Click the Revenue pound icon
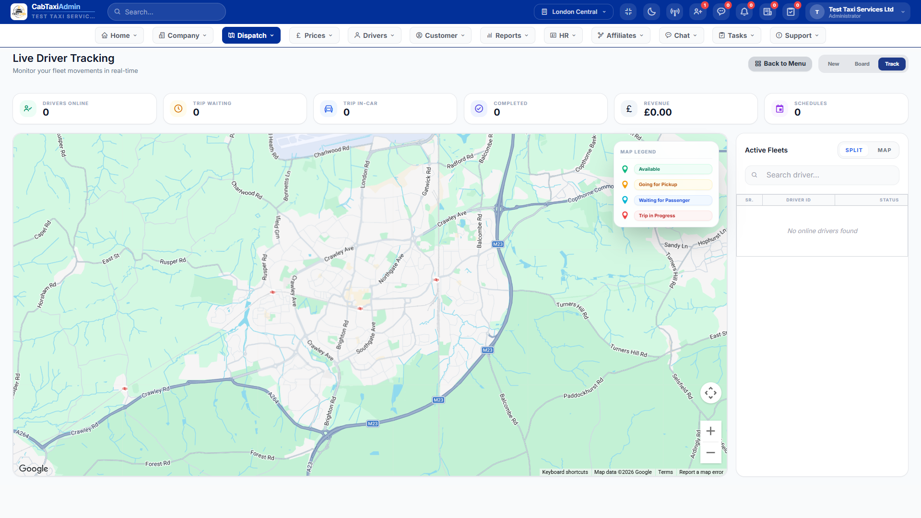This screenshot has height=518, width=921. [629, 108]
